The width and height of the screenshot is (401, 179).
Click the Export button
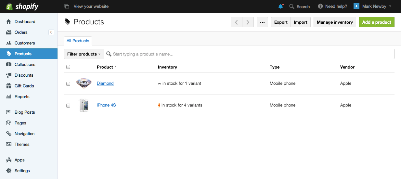pos(281,22)
